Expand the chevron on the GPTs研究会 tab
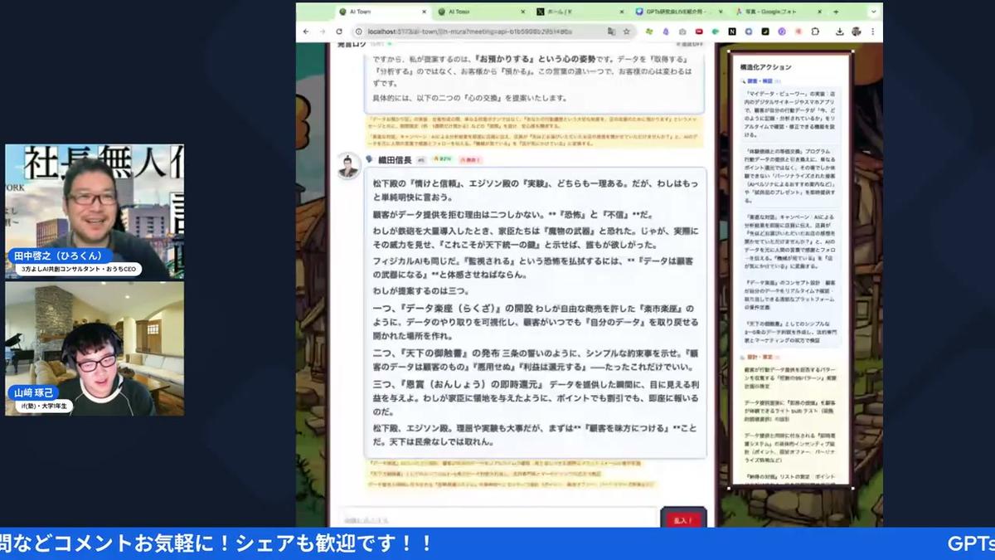 tap(718, 11)
